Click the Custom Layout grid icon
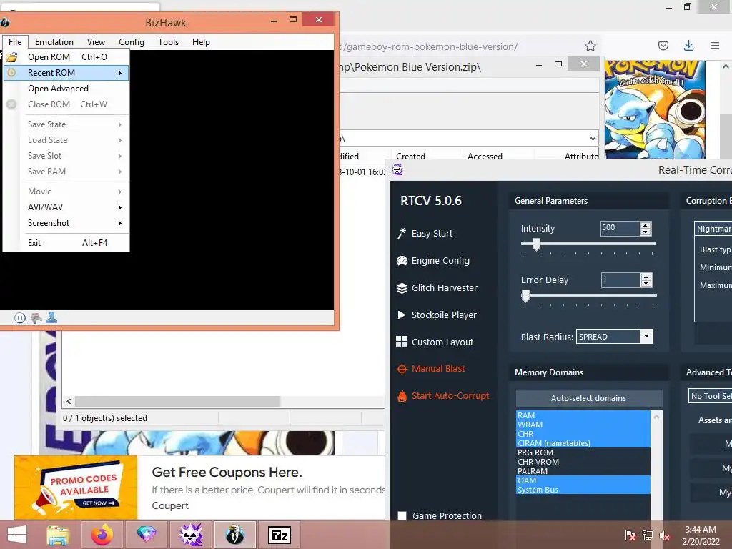The width and height of the screenshot is (732, 549). [x=402, y=342]
